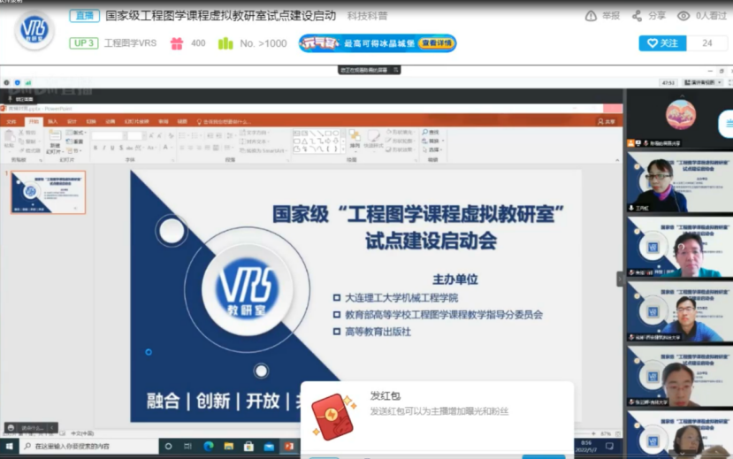Viewport: 733px width, 459px height.
Task: Toggle underline formatting in PowerPoint ribbon
Action: click(x=112, y=148)
